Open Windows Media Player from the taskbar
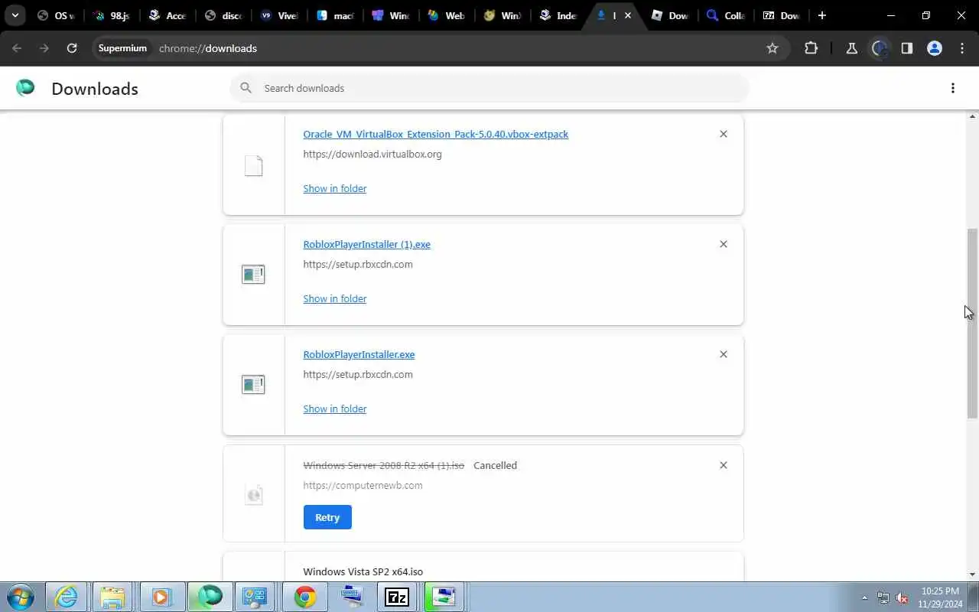Screen dimensions: 979x612 pos(161,597)
